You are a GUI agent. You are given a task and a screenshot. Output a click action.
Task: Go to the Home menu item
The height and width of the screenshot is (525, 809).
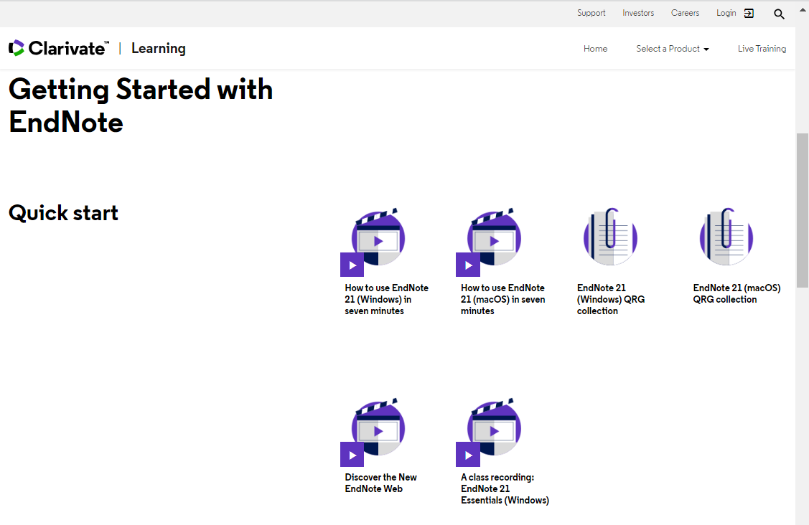click(x=595, y=49)
